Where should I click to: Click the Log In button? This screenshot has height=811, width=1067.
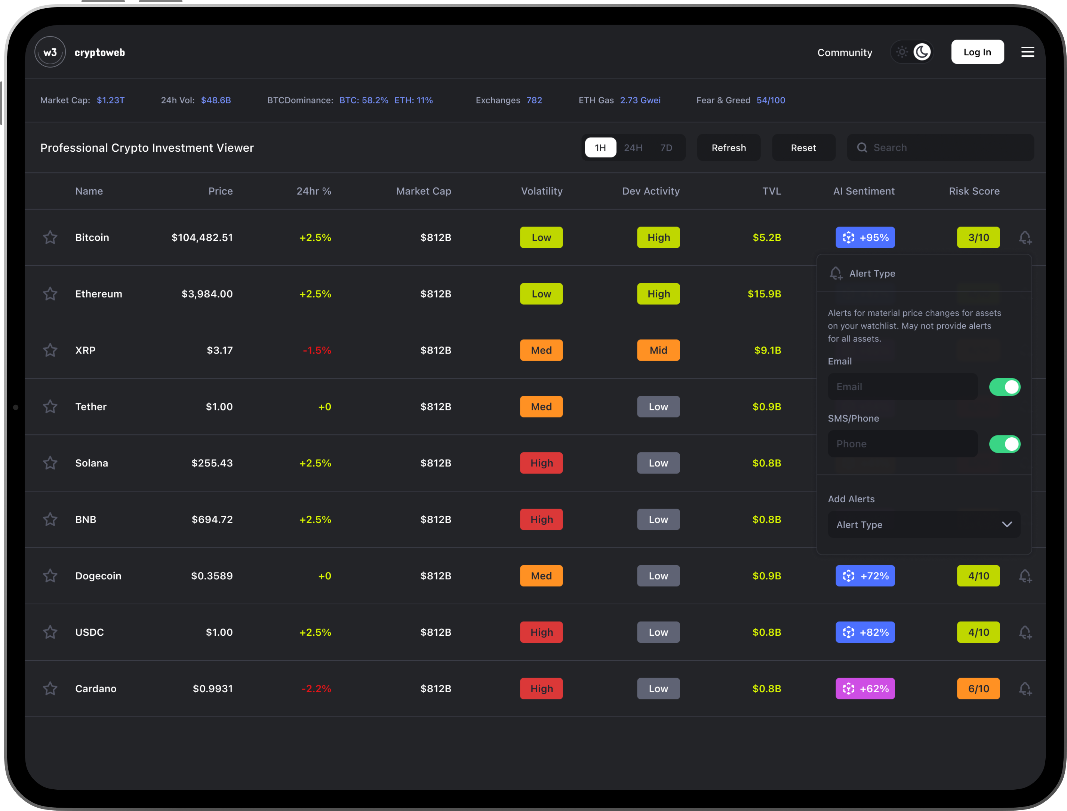click(977, 52)
